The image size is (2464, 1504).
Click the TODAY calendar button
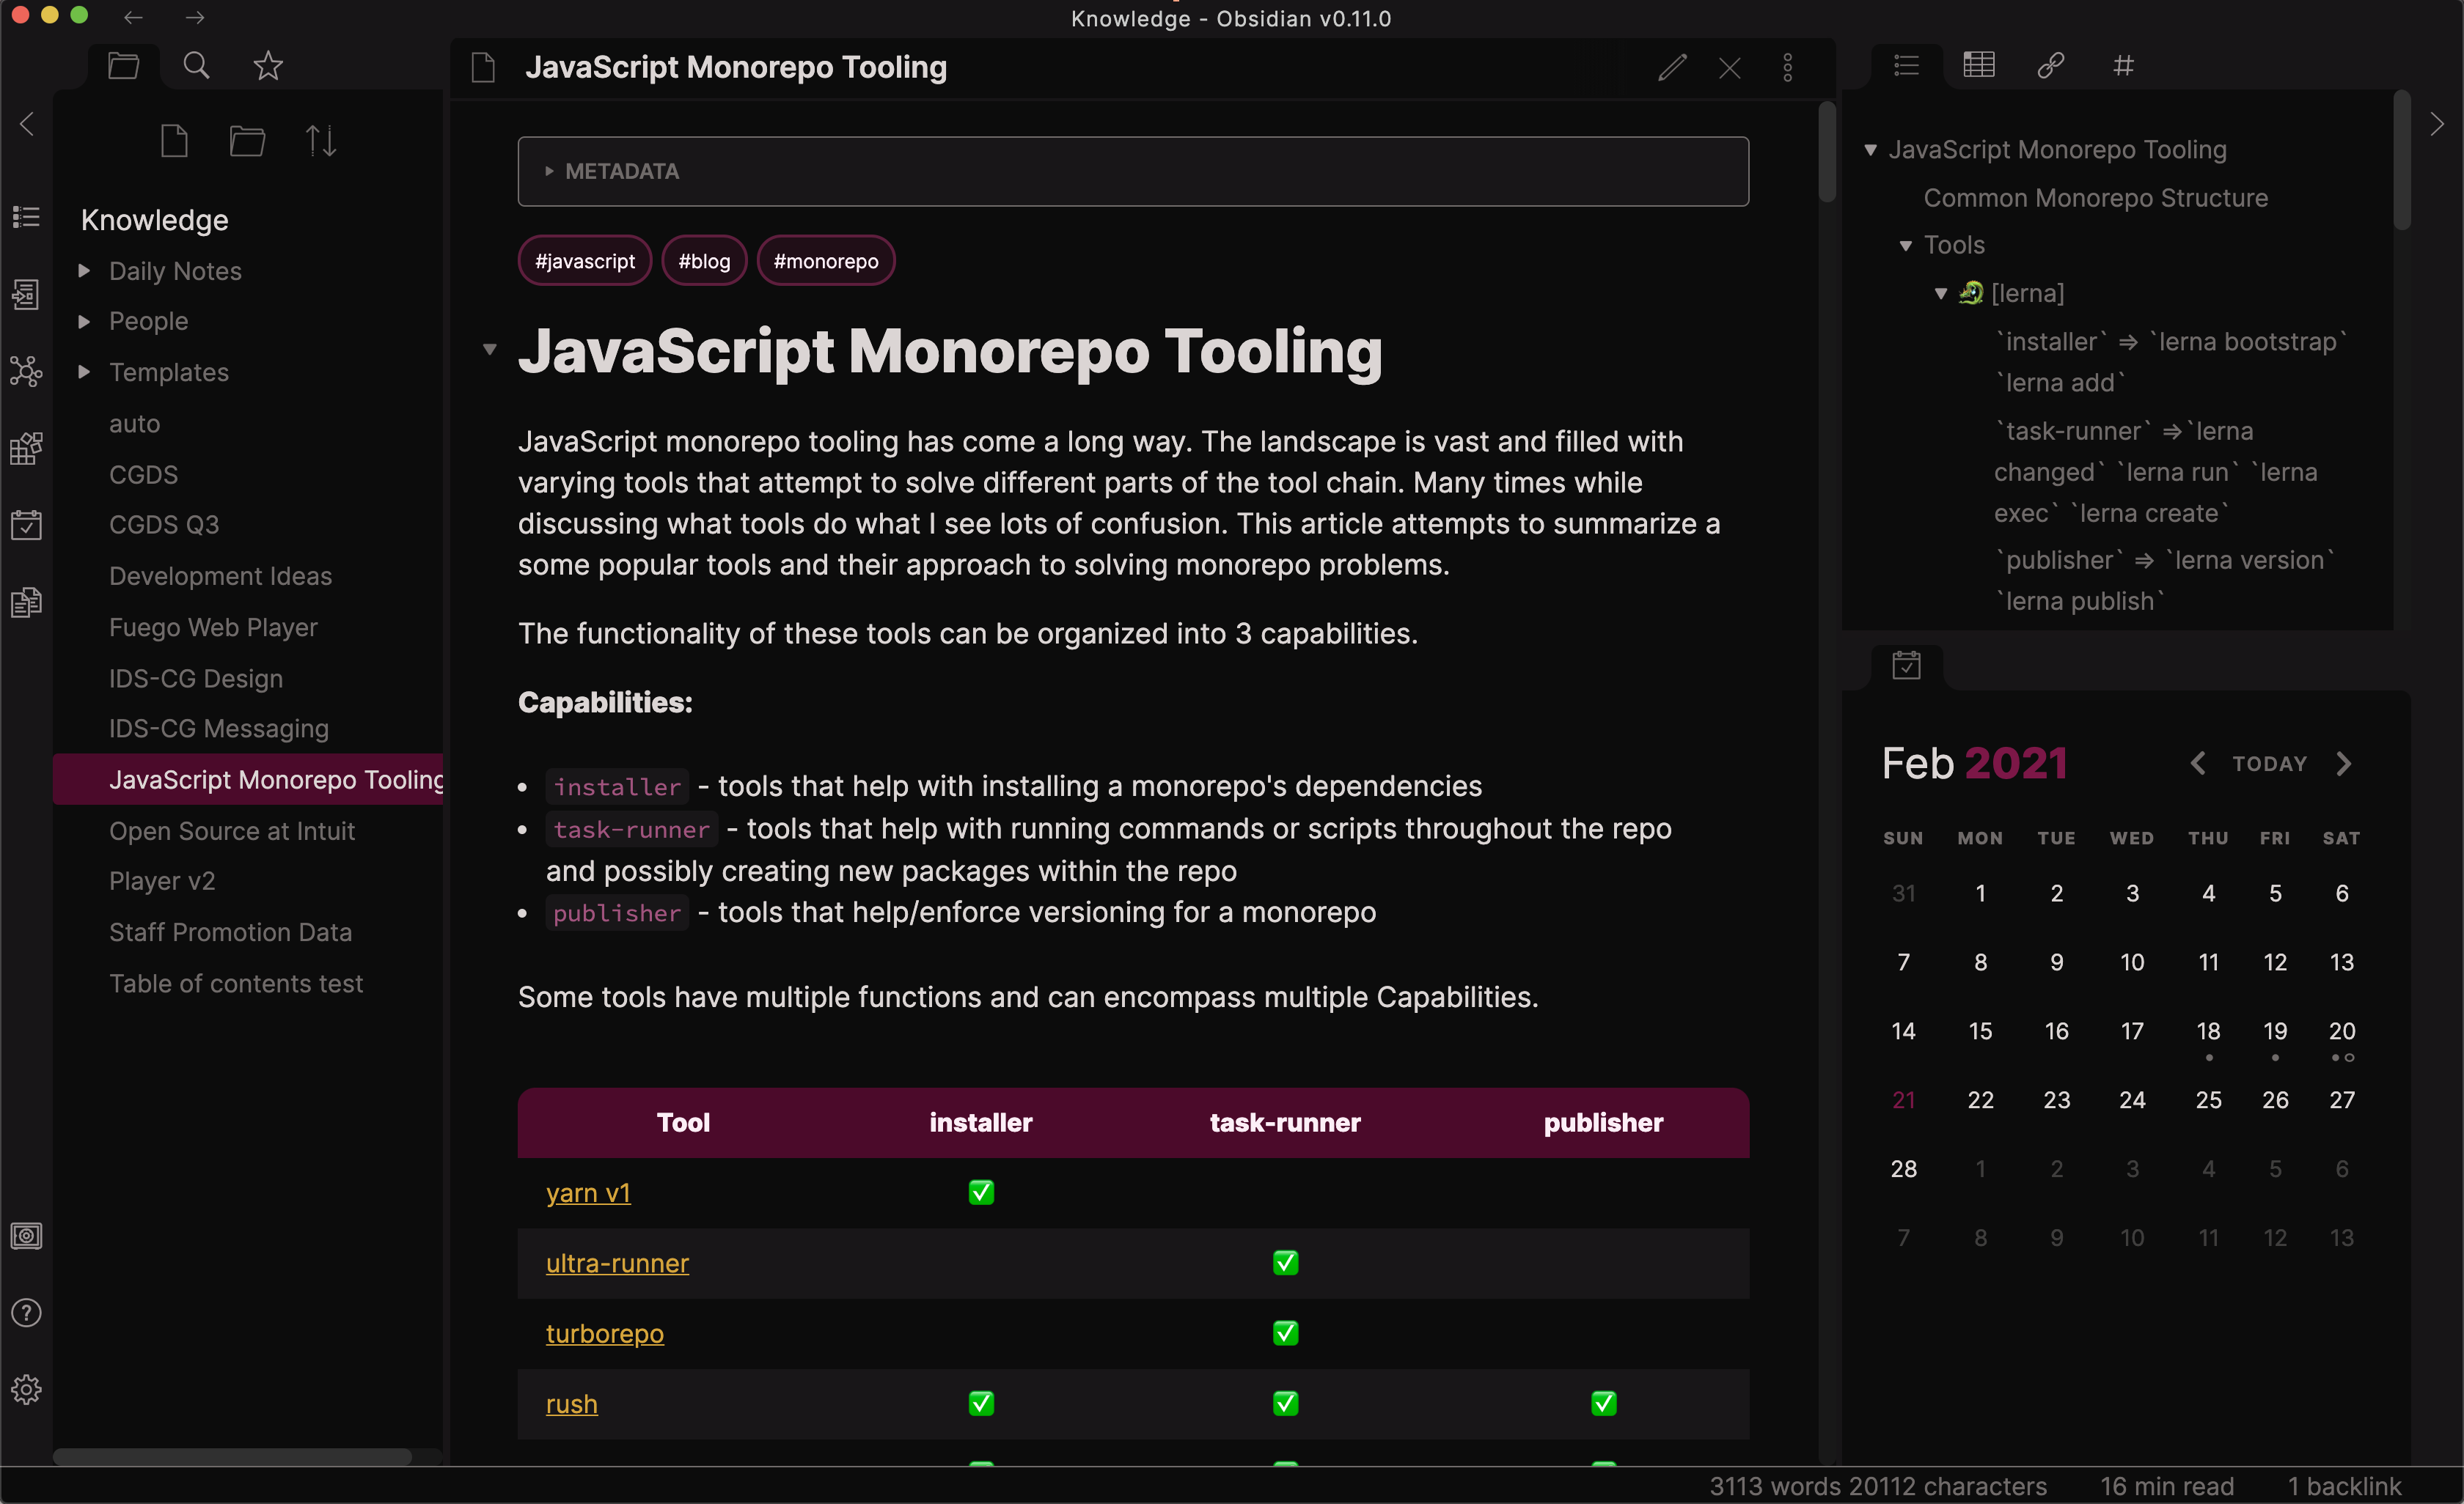[2269, 764]
